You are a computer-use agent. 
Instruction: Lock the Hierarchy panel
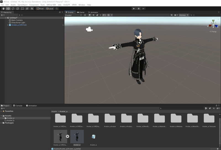[x=60, y=12]
